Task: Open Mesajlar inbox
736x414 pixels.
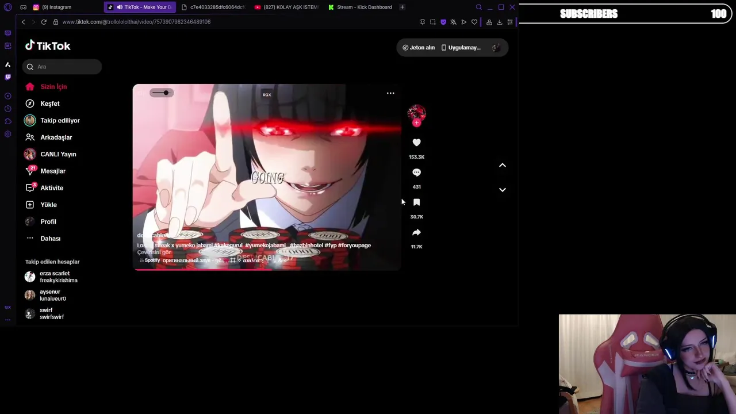Action: click(45, 171)
